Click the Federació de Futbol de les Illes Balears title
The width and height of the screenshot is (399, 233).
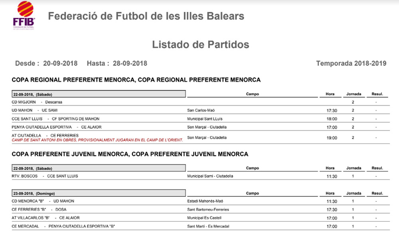coord(146,16)
